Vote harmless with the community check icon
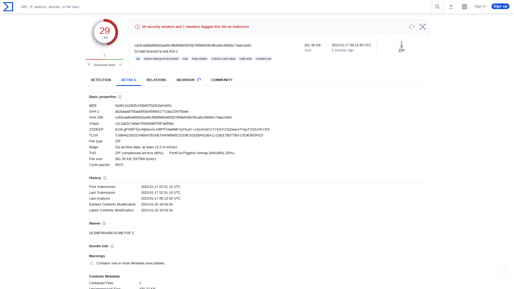This screenshot has height=289, width=514. [120, 64]
